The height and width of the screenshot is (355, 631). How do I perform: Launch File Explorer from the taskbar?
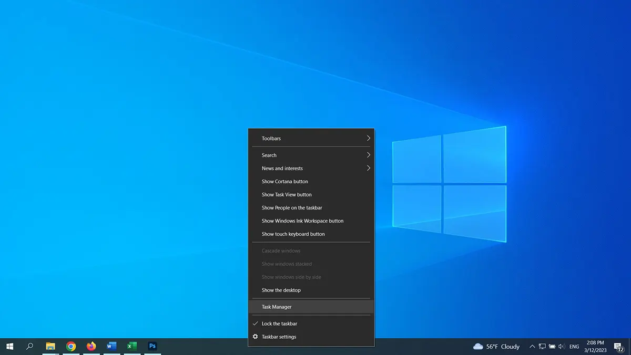50,347
